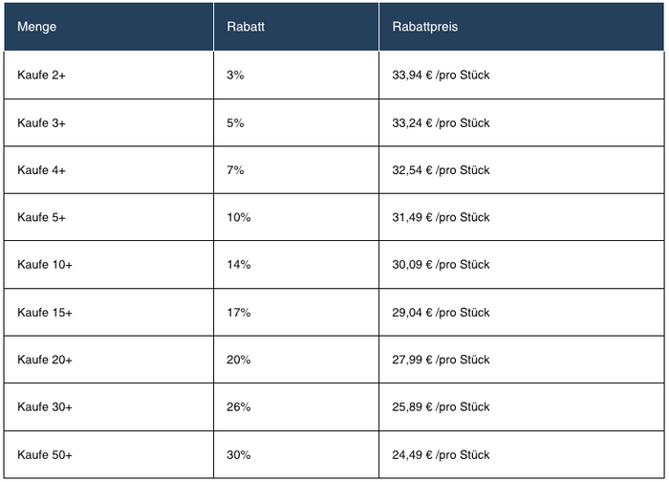Choose the Kaufe 15+ row label
The image size is (669, 482).
pyautogui.click(x=45, y=313)
